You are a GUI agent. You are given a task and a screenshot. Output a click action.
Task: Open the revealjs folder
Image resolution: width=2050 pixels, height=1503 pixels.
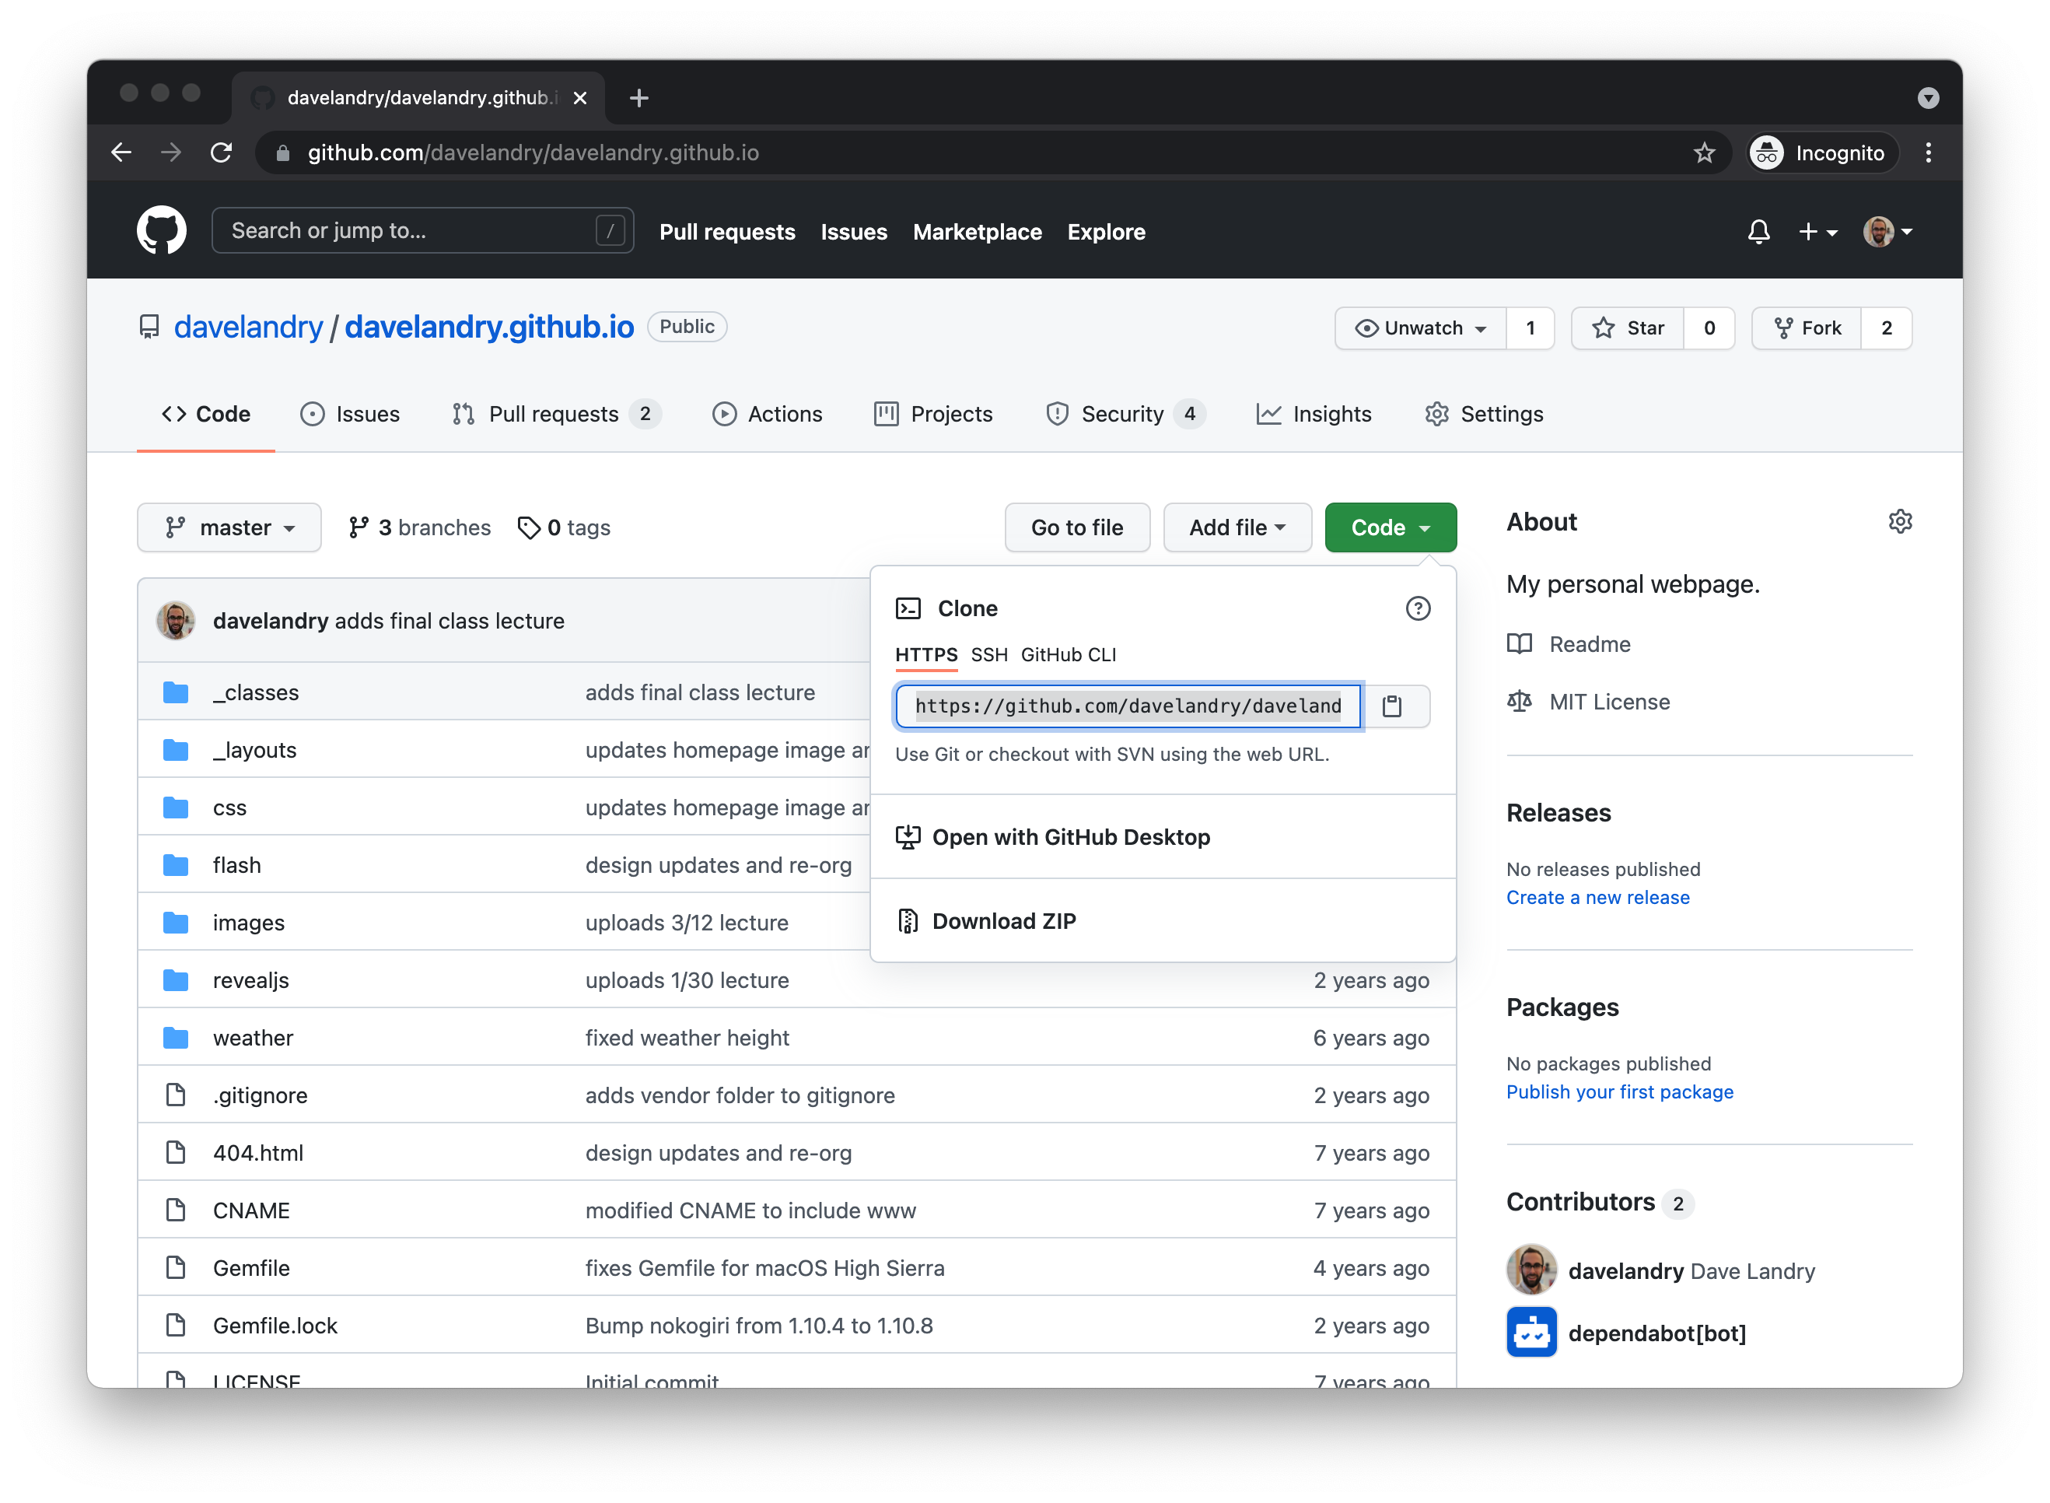coord(251,980)
